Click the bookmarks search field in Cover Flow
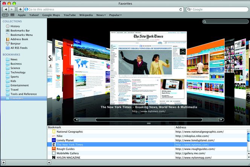 point(226,22)
